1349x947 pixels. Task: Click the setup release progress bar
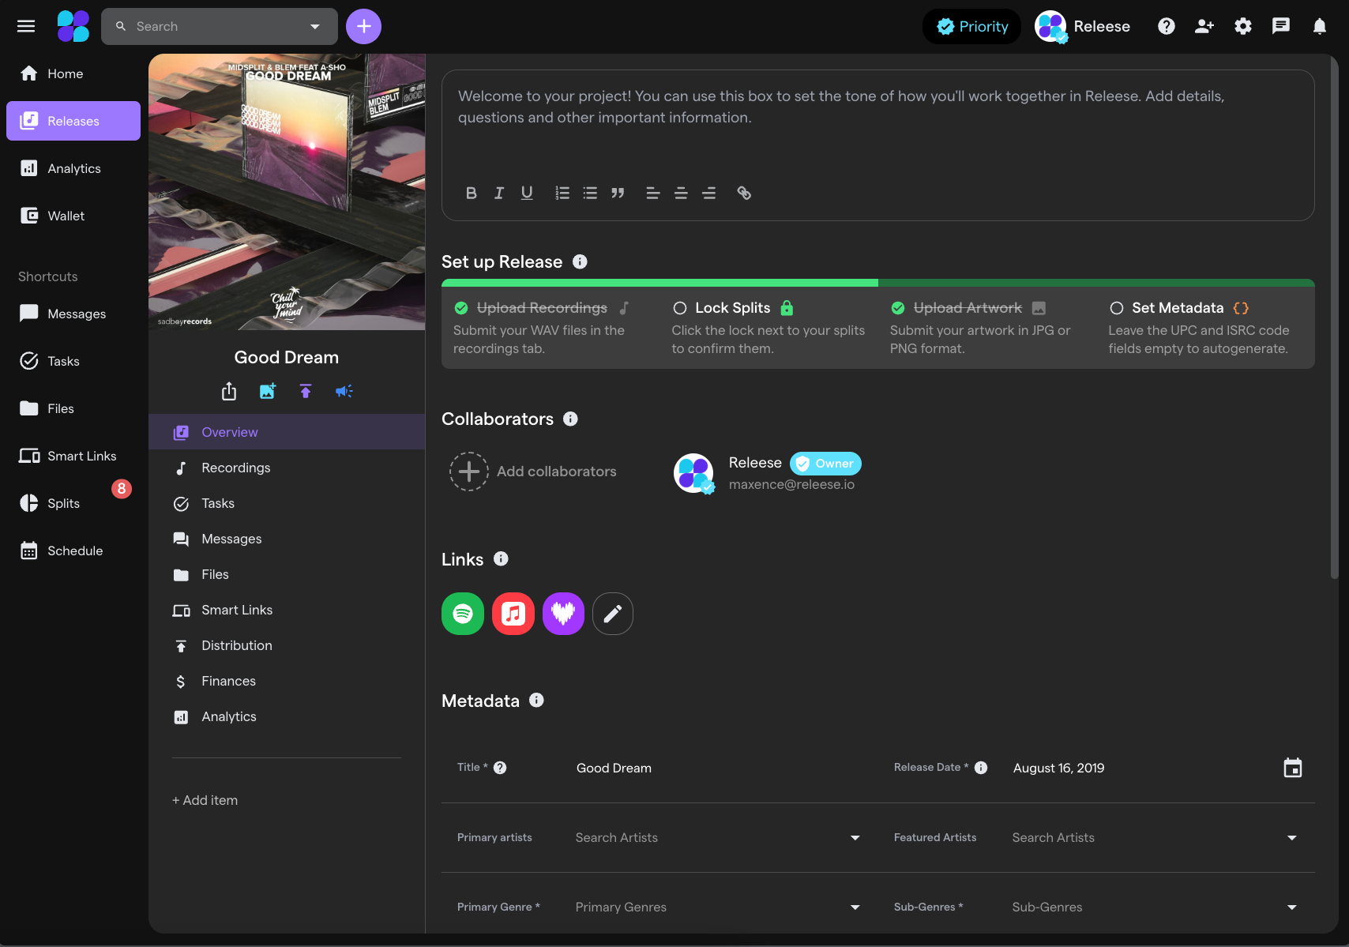[878, 282]
